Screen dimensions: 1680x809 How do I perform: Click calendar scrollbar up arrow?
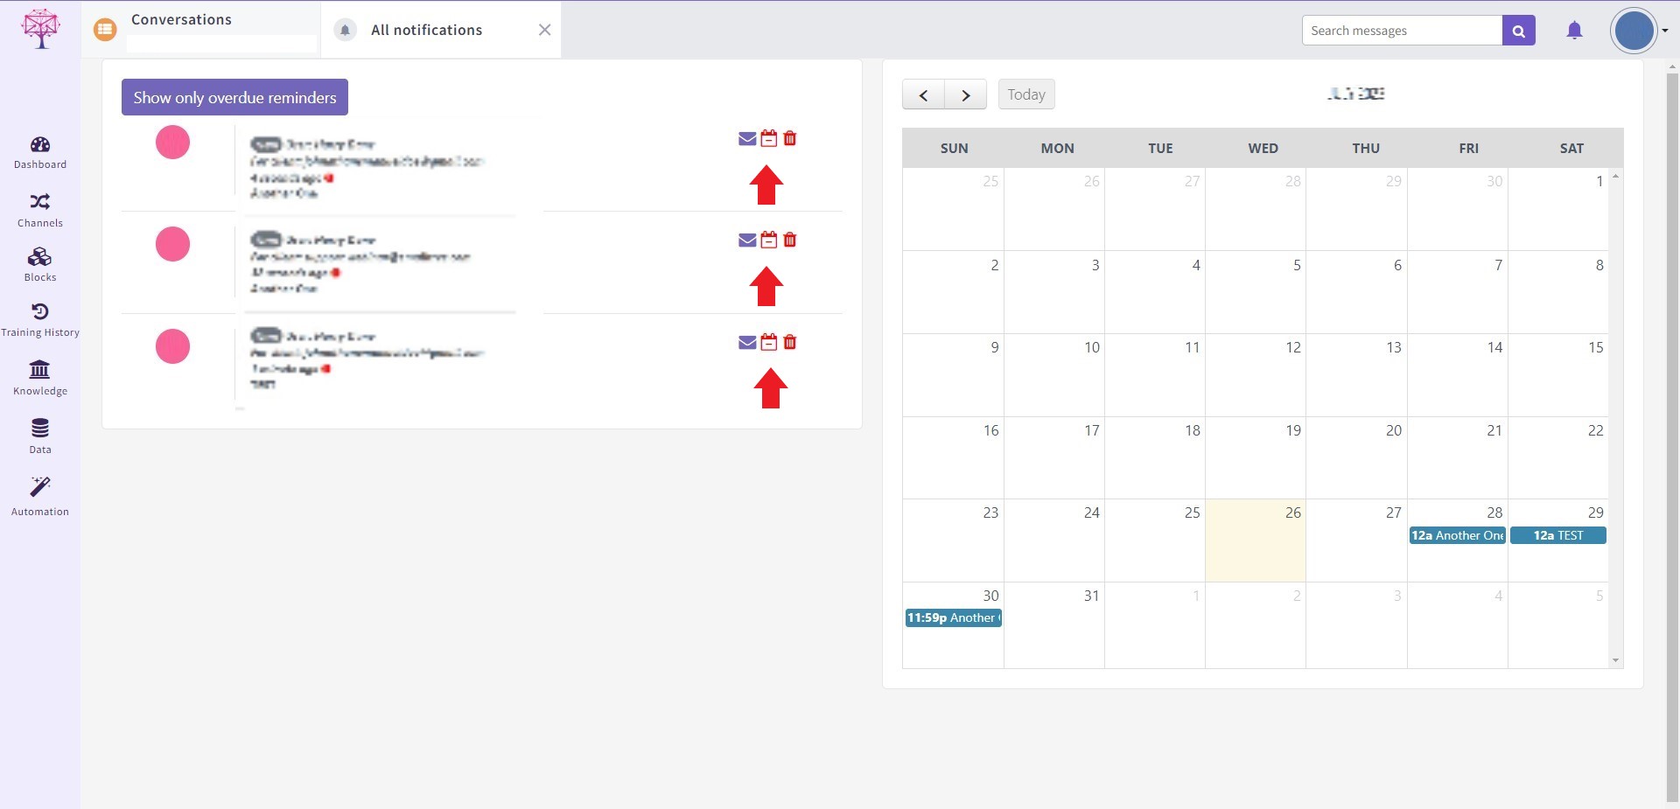click(x=1615, y=177)
